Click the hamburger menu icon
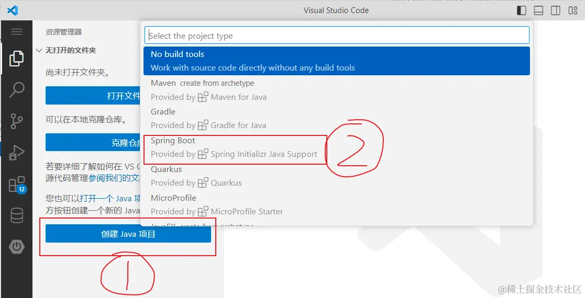Viewport: 585px width, 298px height. pos(17,32)
